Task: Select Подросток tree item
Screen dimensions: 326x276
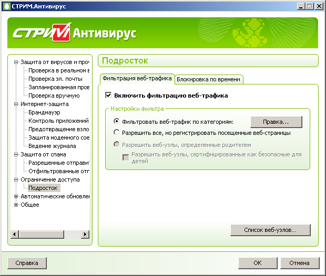Action: [x=43, y=188]
